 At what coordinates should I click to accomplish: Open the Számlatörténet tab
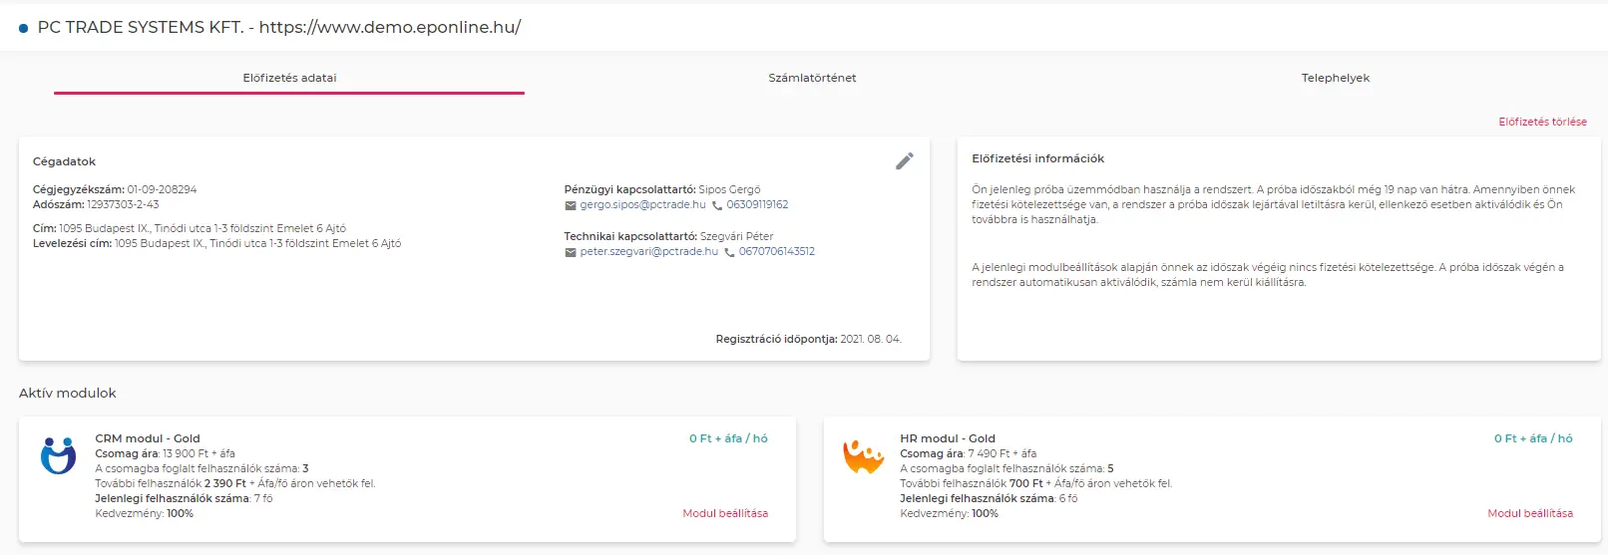812,78
